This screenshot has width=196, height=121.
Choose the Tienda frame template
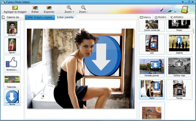tap(179, 89)
